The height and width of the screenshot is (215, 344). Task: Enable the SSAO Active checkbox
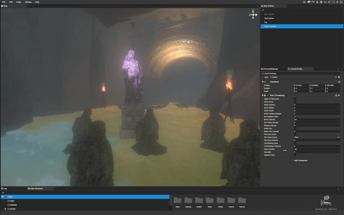295,102
